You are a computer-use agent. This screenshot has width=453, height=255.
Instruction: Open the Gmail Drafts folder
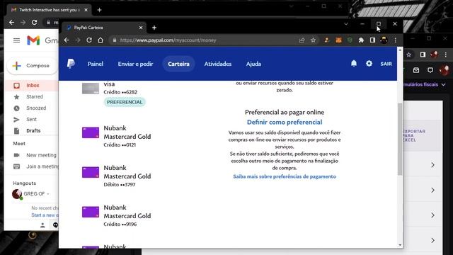click(33, 130)
